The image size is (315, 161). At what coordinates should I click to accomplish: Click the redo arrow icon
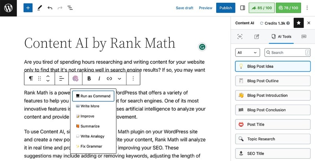click(60, 8)
